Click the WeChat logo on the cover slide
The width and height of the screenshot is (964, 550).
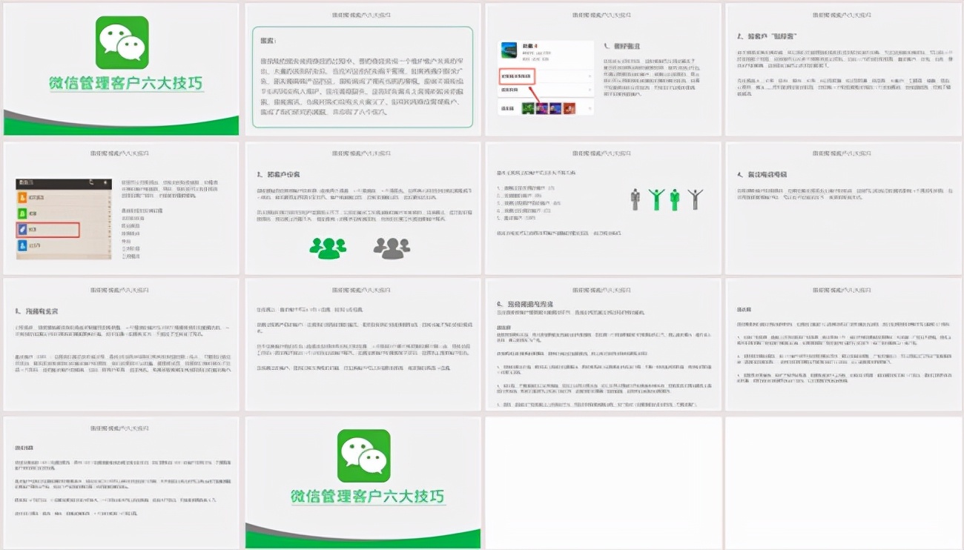(x=122, y=43)
